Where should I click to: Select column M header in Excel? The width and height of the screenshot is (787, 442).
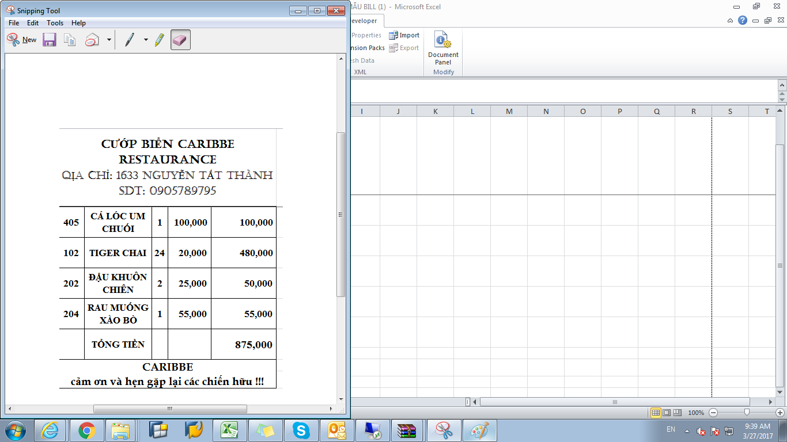[509, 111]
